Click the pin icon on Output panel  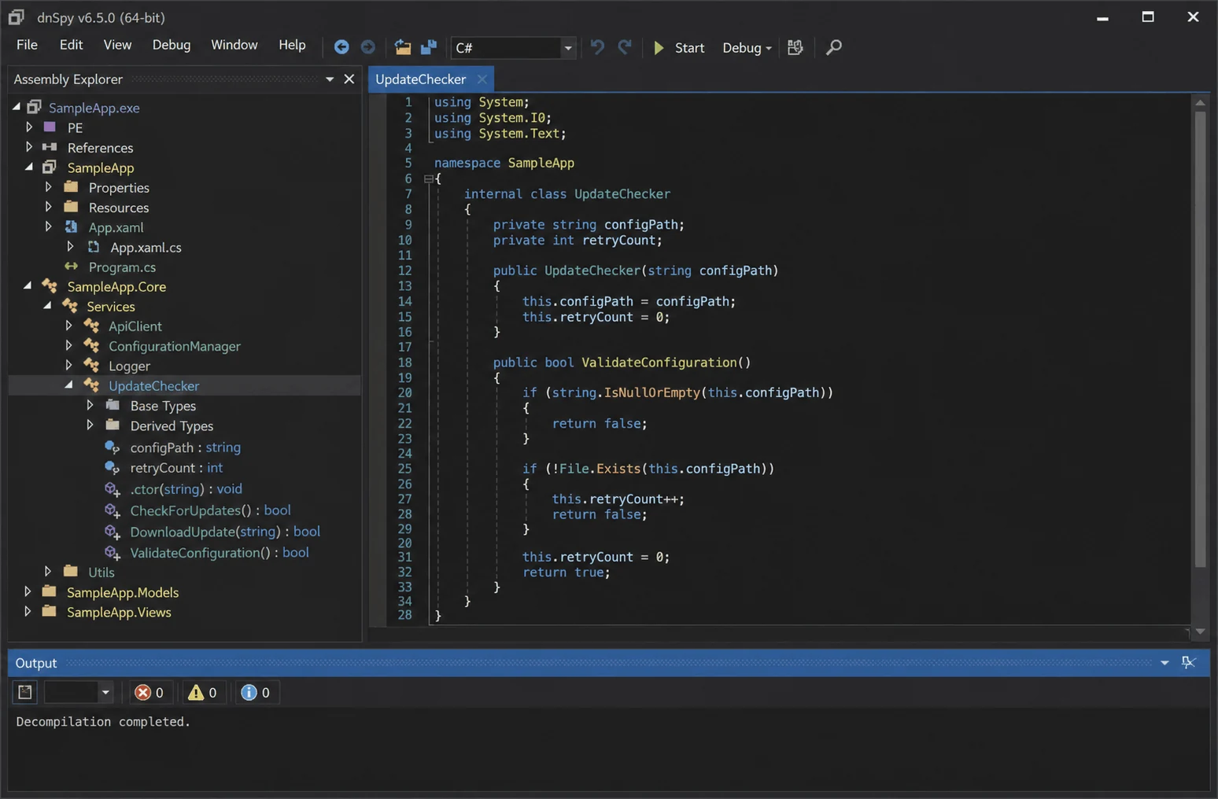pos(1189,663)
